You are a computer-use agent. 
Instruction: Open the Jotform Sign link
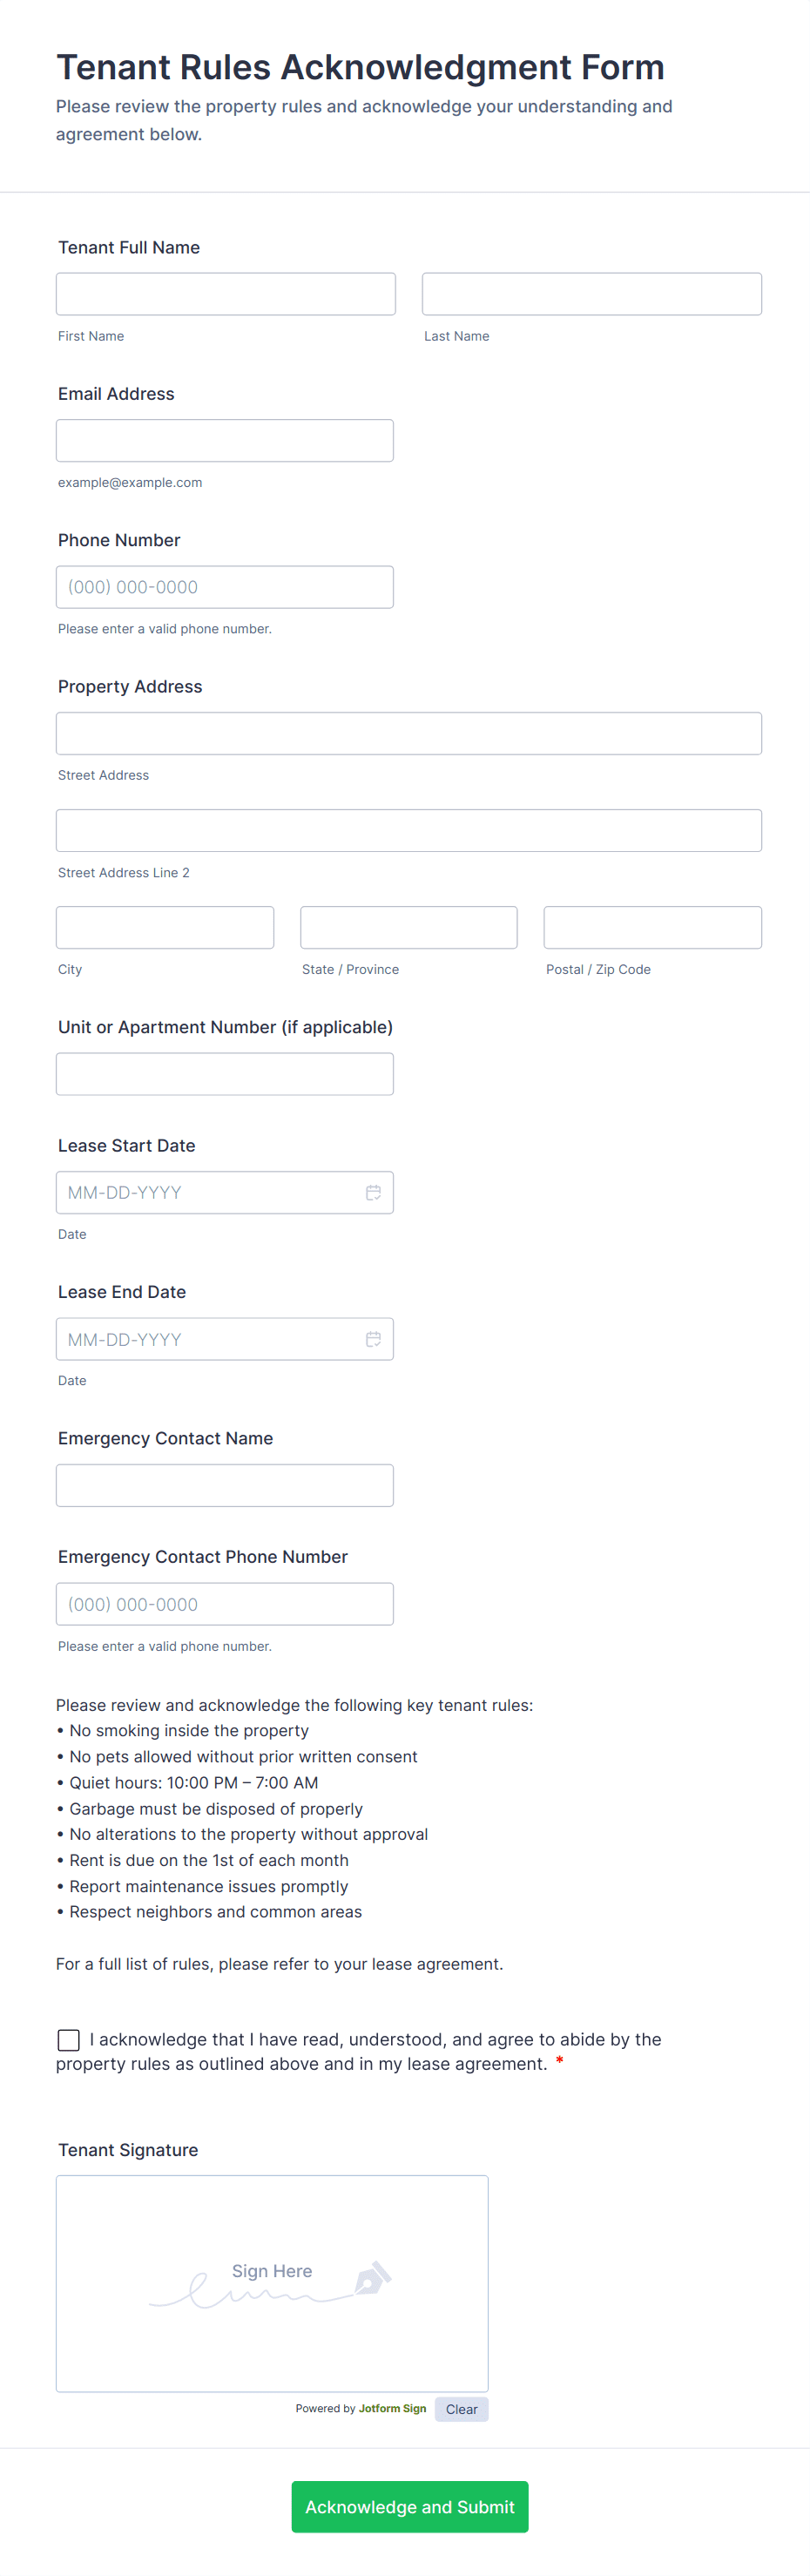(392, 2408)
